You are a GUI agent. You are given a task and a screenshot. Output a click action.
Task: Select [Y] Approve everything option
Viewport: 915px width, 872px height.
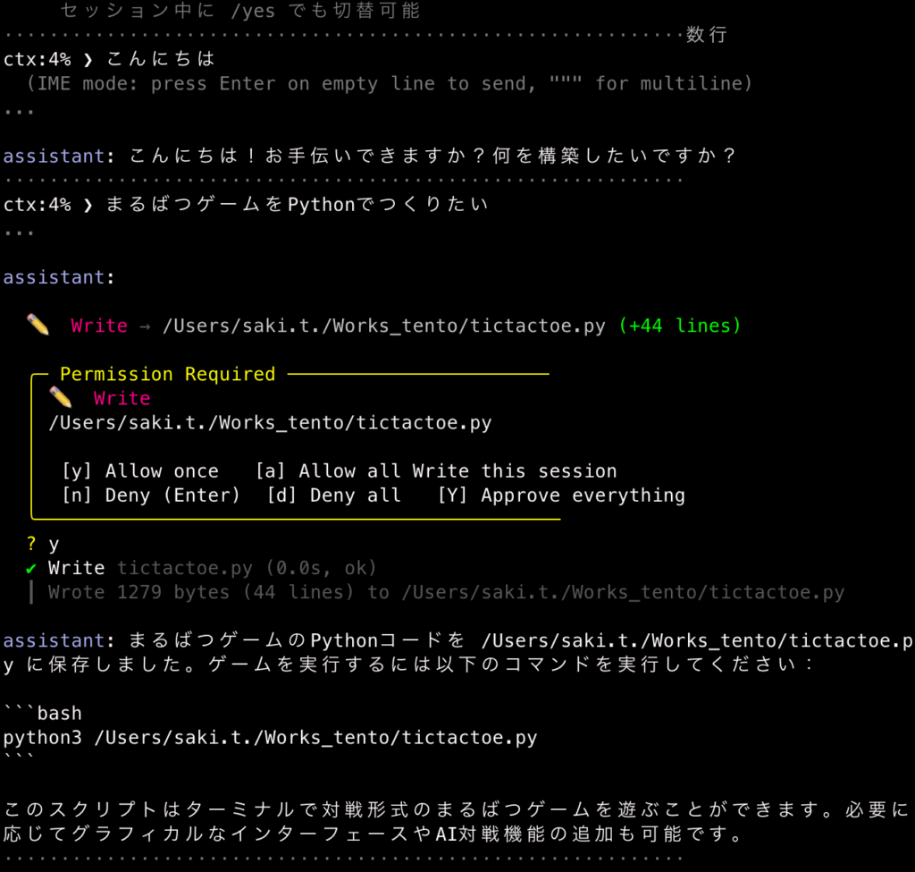(560, 495)
